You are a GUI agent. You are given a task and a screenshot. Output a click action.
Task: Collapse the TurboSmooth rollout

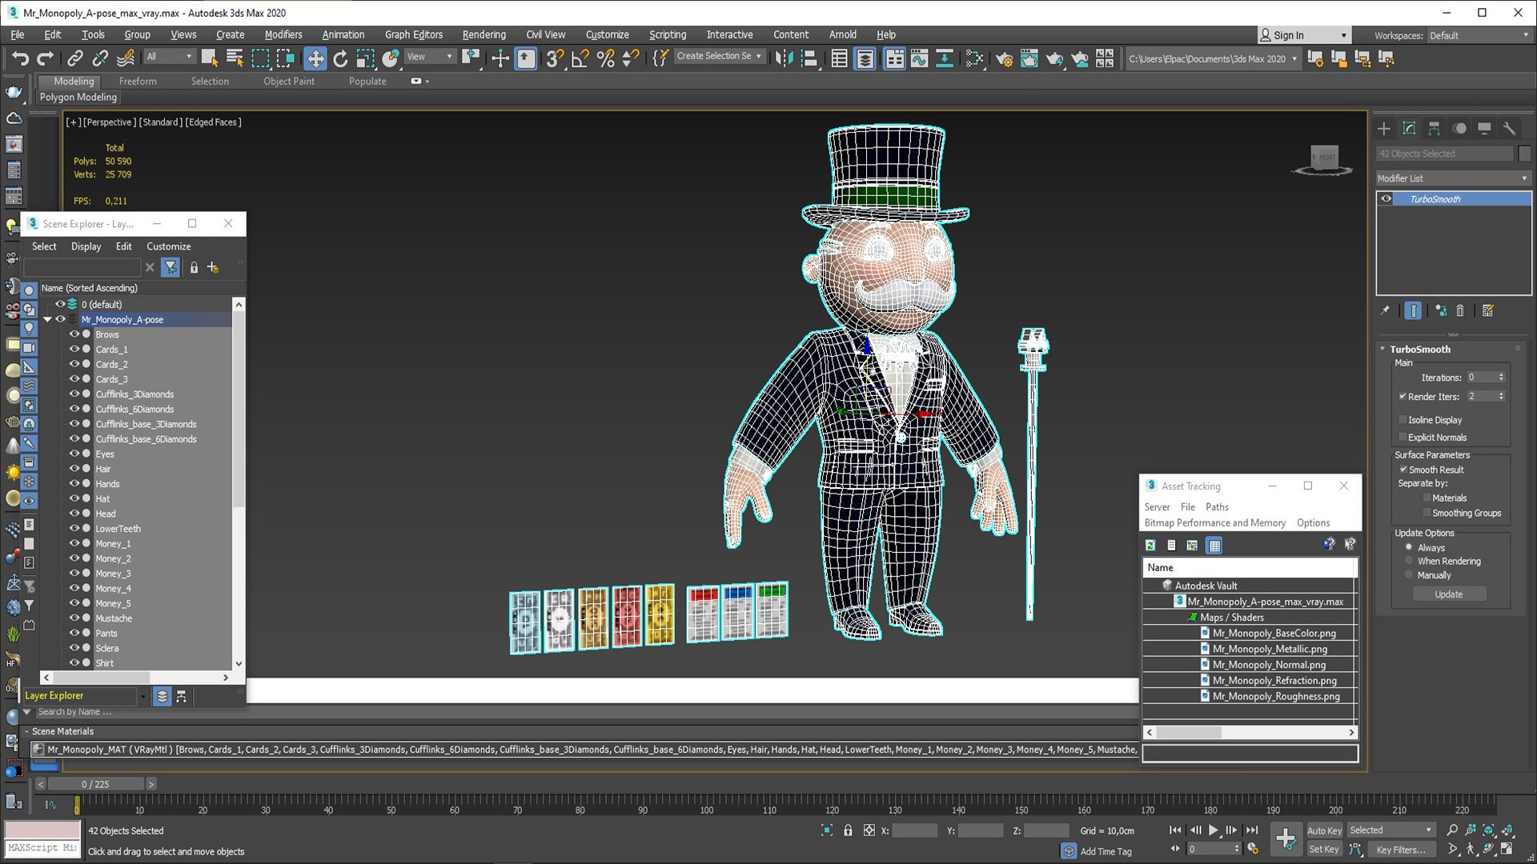(1382, 349)
